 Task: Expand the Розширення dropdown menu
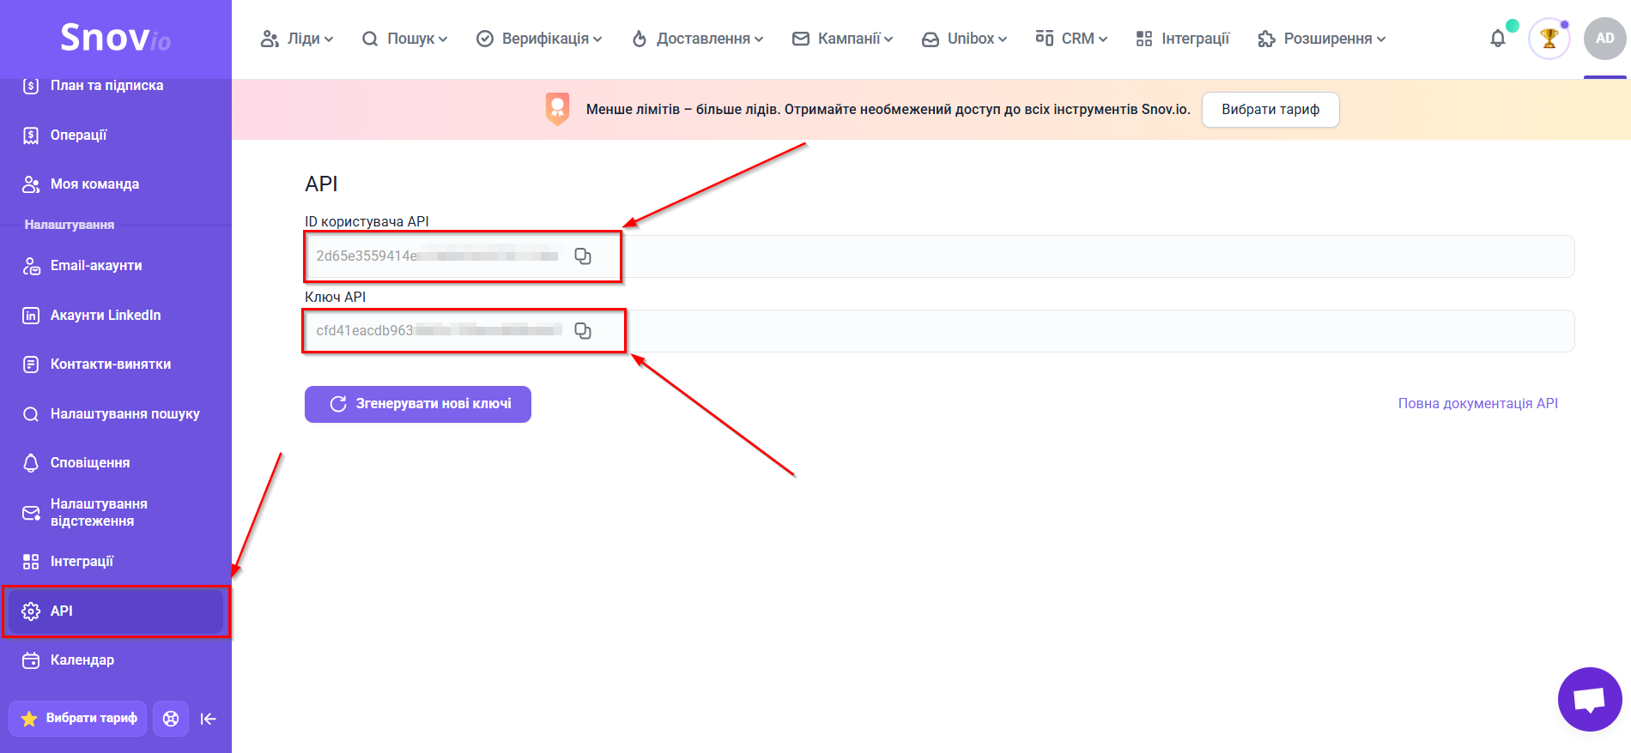1322,39
